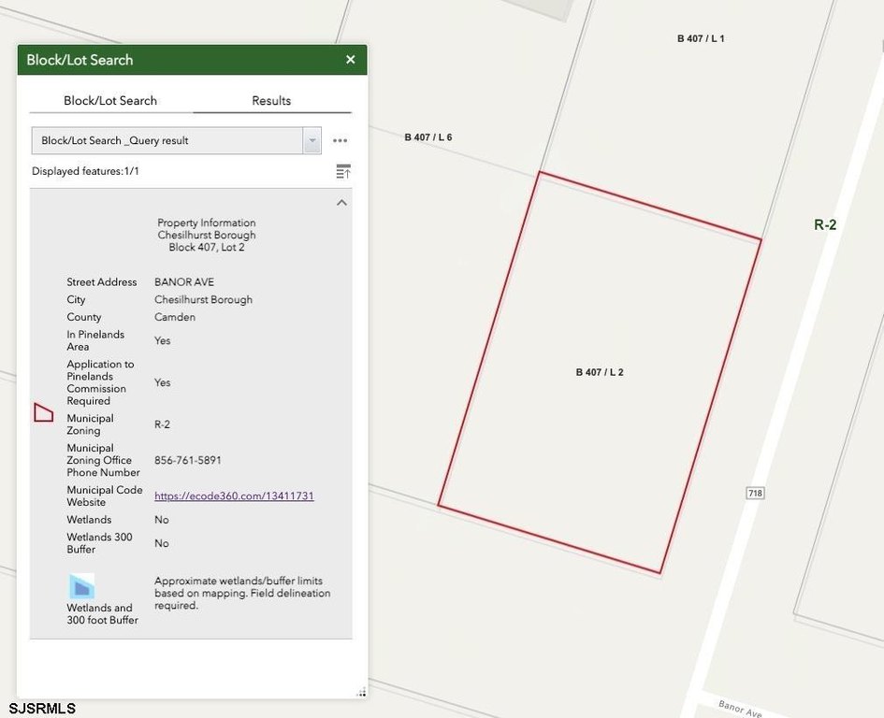
Task: Click the resize handle of the search panel
Action: pos(361,692)
